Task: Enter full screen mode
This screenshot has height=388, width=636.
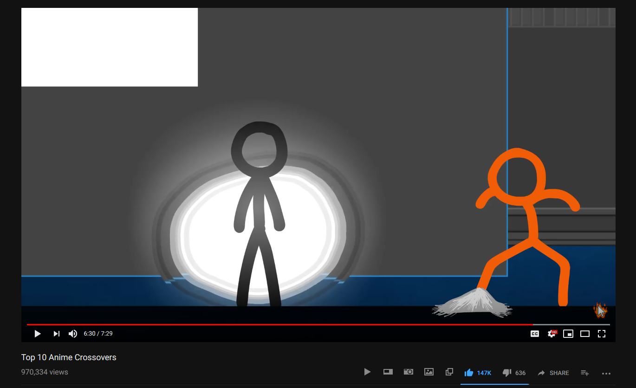Action: 602,334
